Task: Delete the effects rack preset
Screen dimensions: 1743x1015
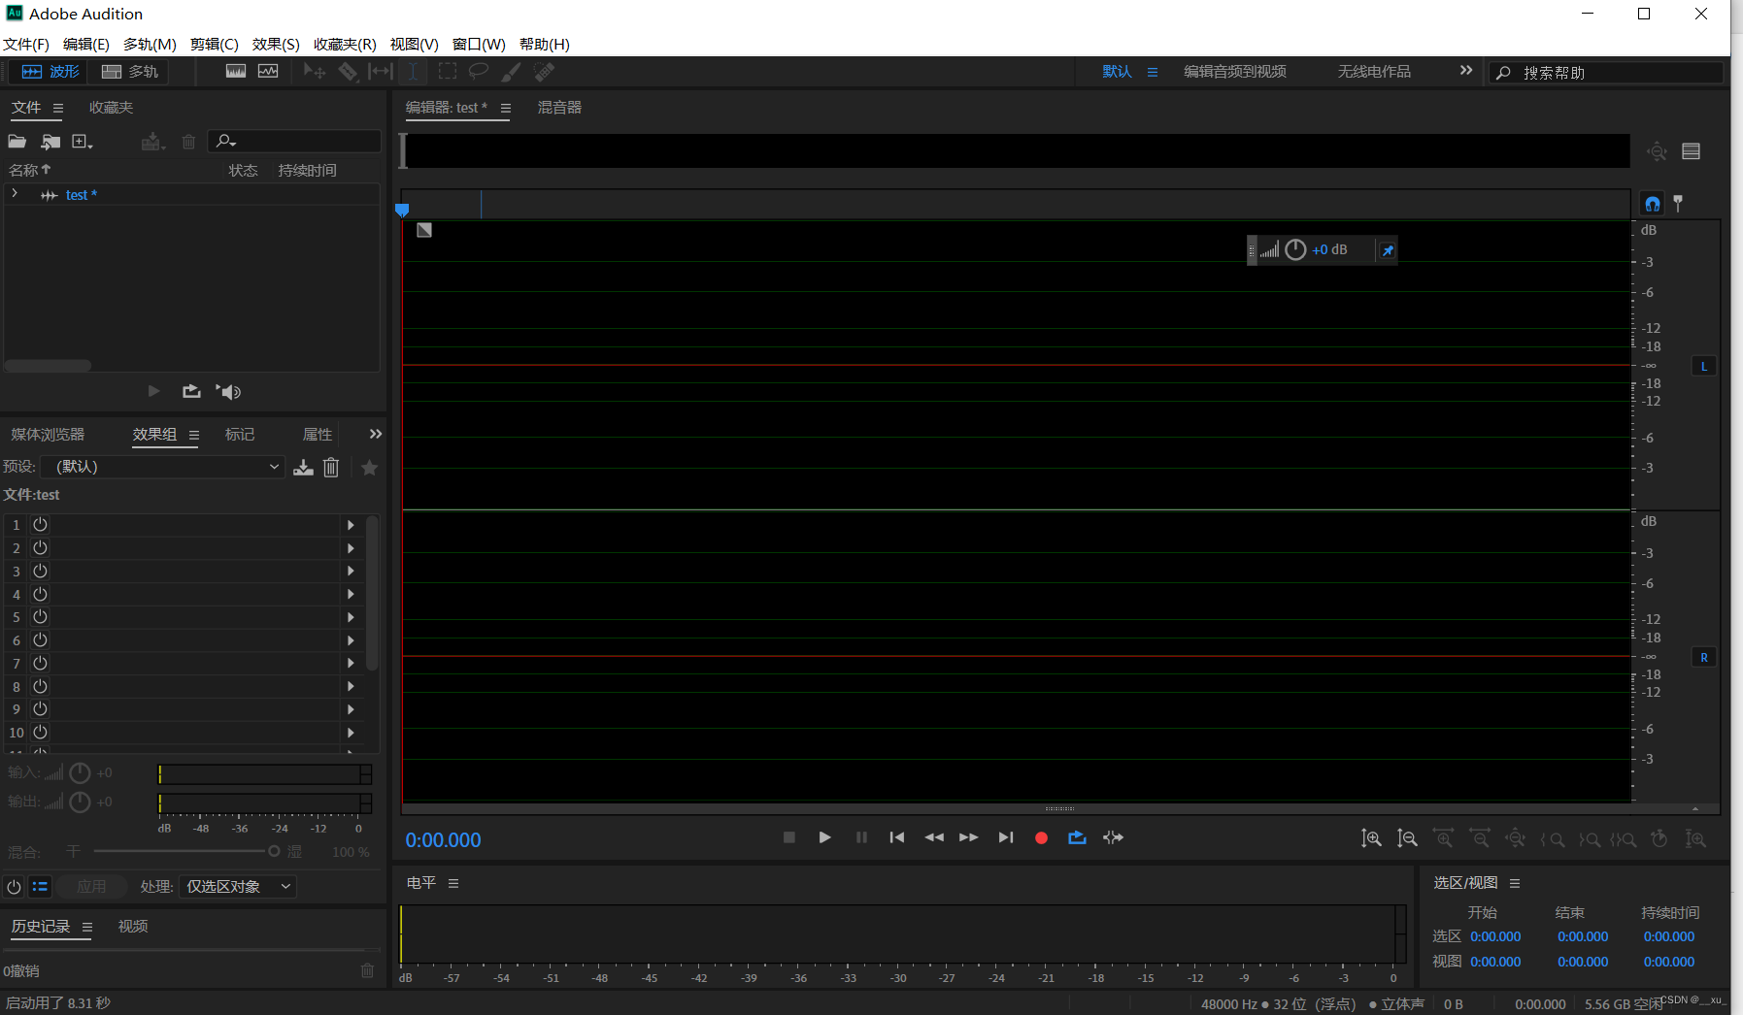Action: (331, 468)
